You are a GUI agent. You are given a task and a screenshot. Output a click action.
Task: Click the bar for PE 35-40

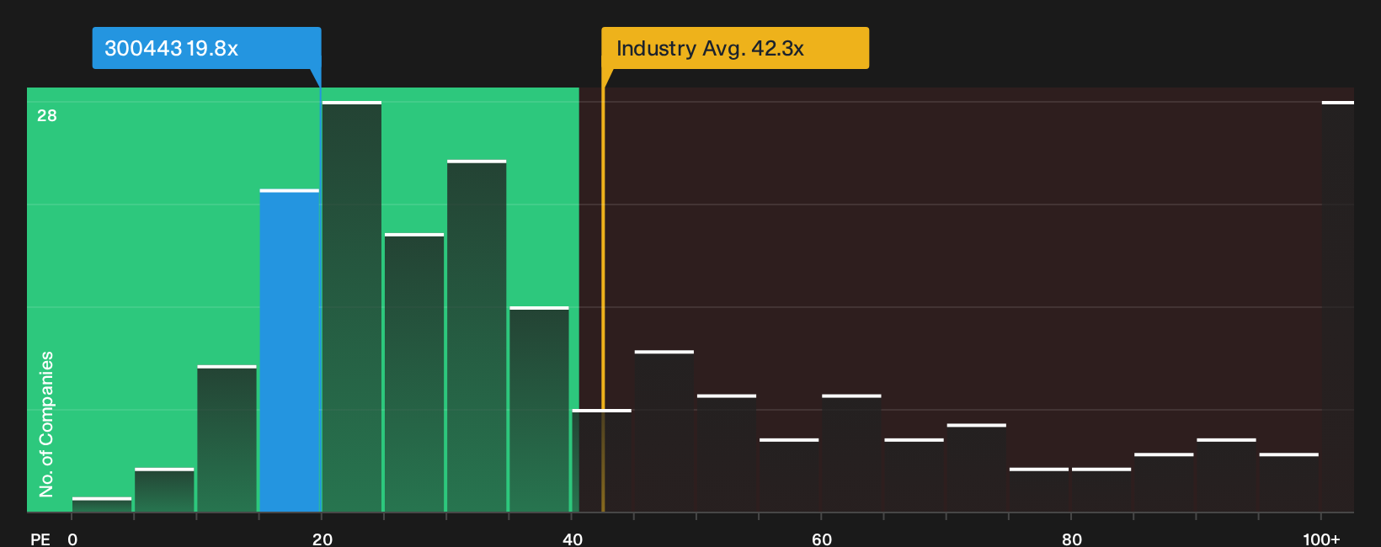pos(539,409)
